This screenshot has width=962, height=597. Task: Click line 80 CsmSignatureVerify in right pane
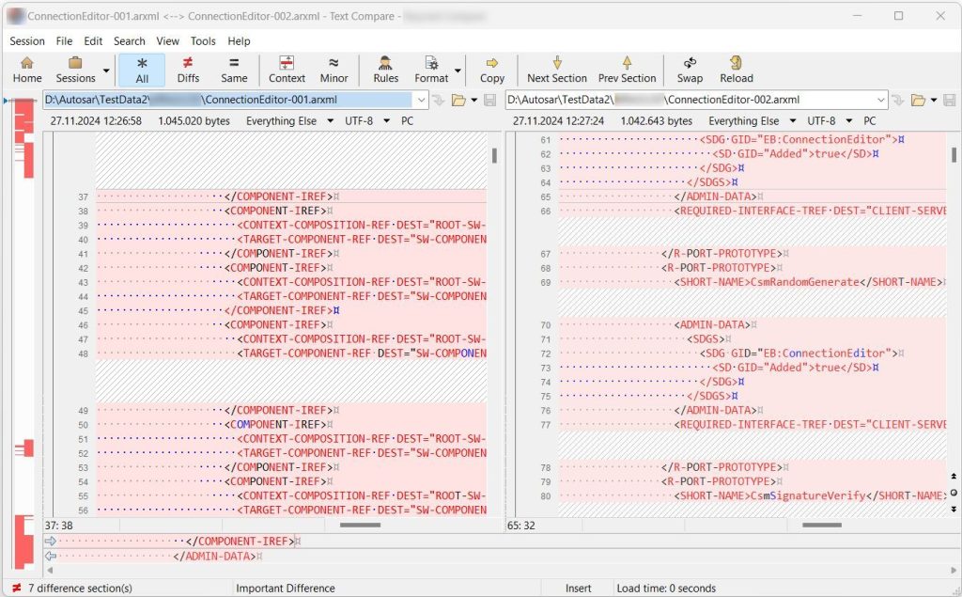[x=753, y=495]
